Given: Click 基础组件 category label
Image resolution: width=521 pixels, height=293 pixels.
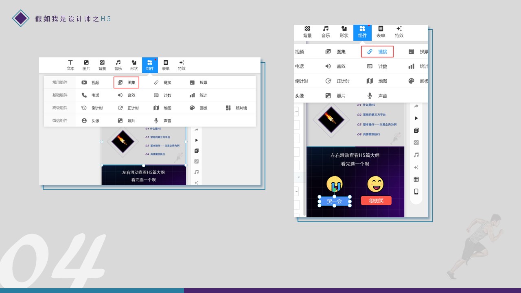Looking at the screenshot, I should tap(60, 95).
